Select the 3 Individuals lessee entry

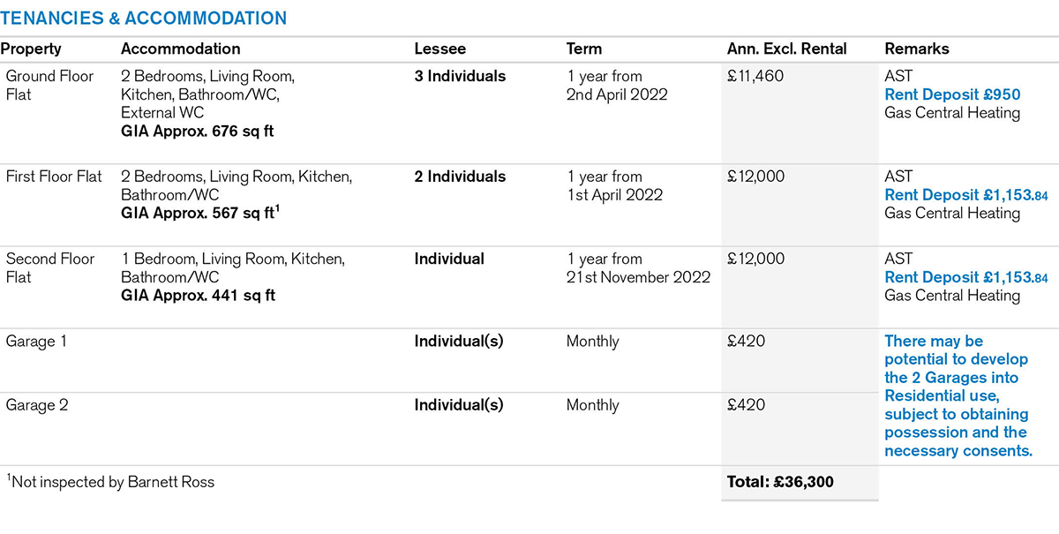coord(460,77)
